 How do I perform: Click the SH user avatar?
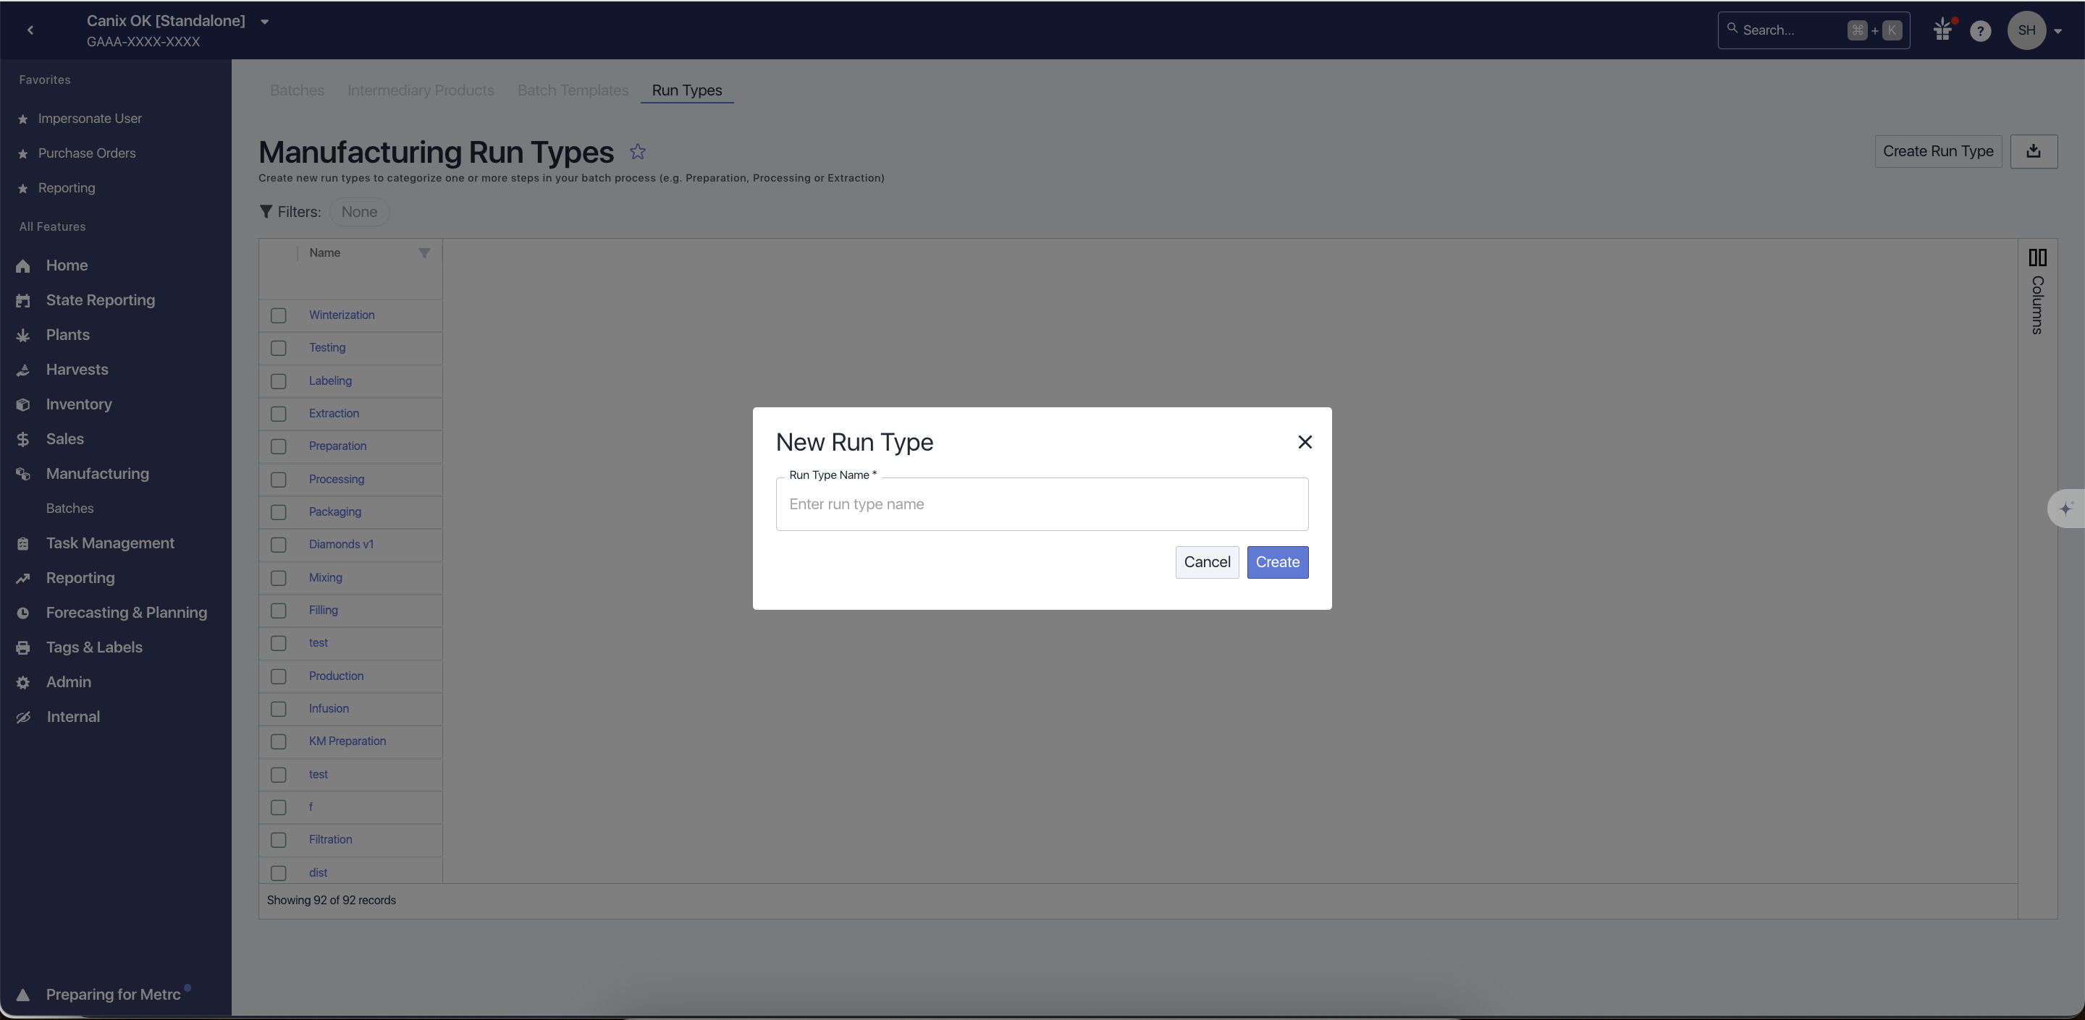coord(2026,30)
